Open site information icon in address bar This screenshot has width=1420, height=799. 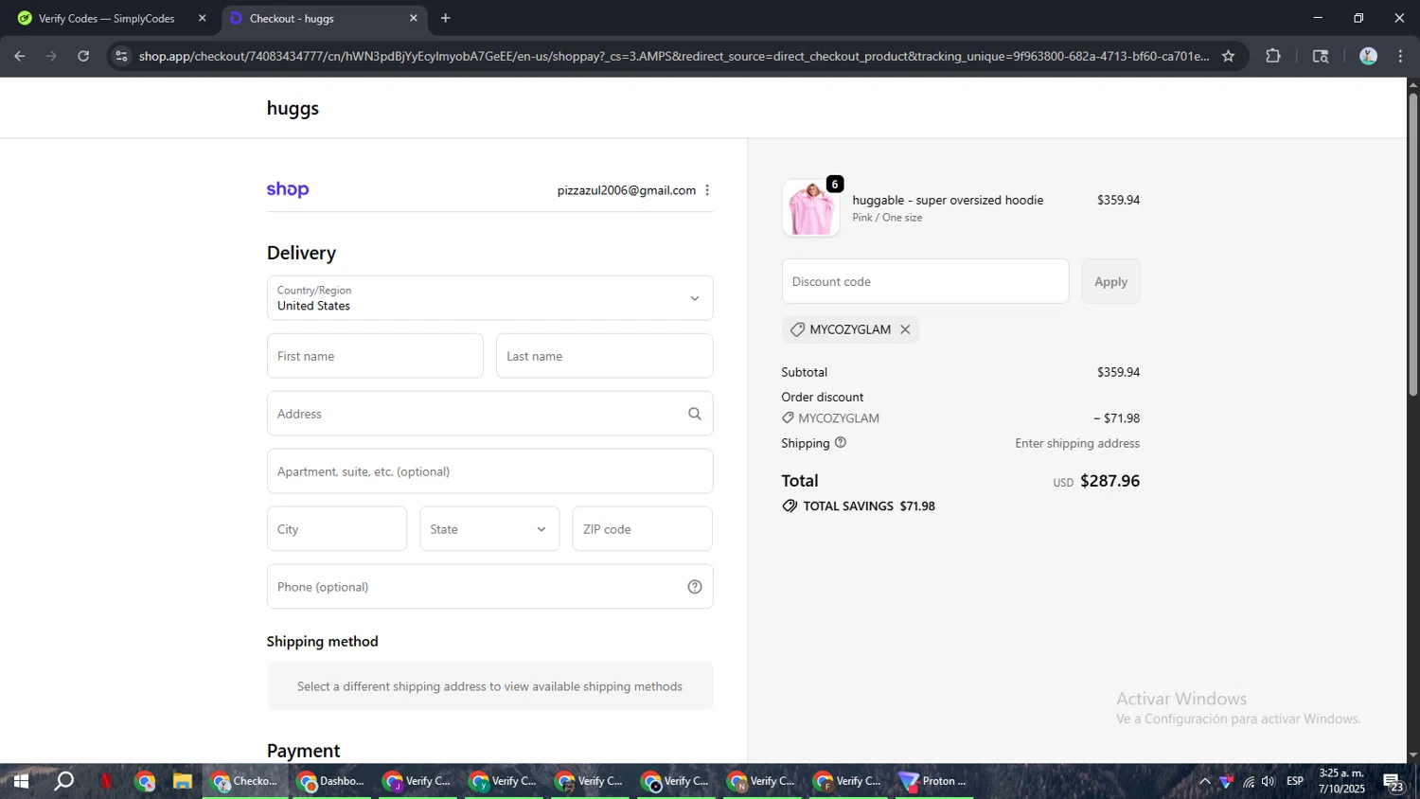click(121, 56)
